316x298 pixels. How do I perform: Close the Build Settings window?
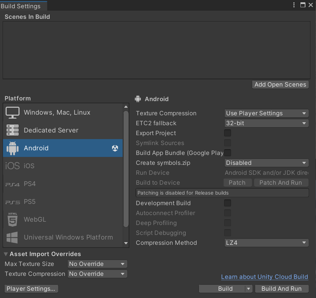click(x=311, y=5)
